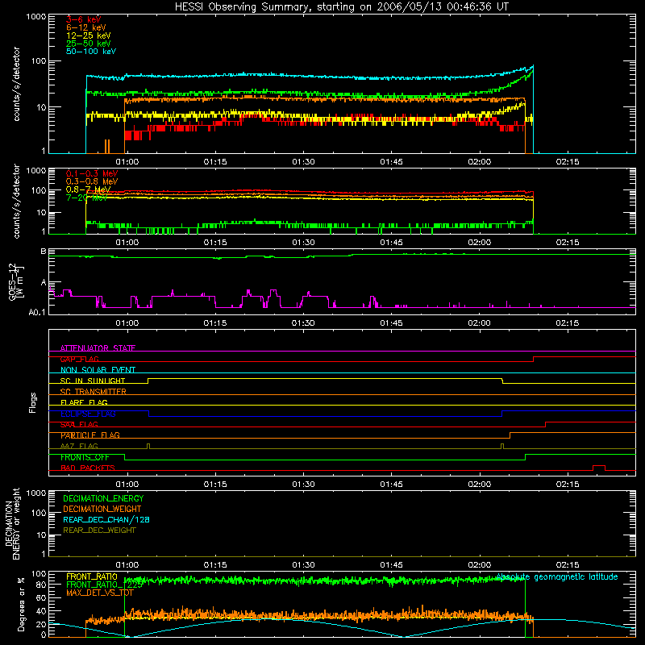645x645 pixels.
Task: Select the 0.3-0.8 MeV legend label
Action: click(x=92, y=181)
